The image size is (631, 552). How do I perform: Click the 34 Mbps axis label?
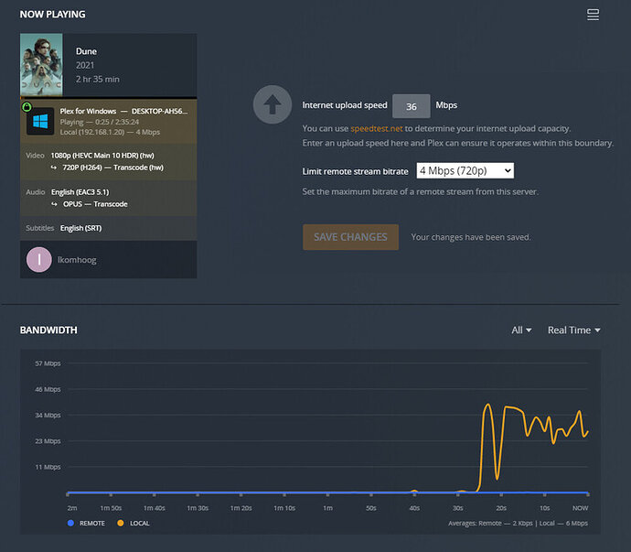pyautogui.click(x=48, y=415)
